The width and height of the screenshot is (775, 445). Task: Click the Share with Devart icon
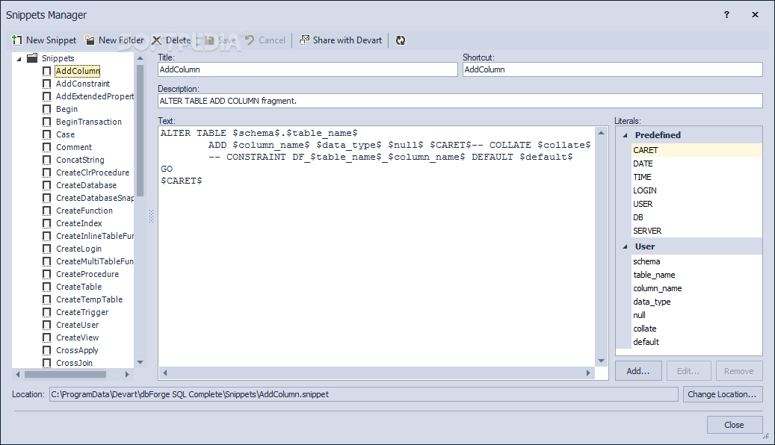[x=304, y=40]
